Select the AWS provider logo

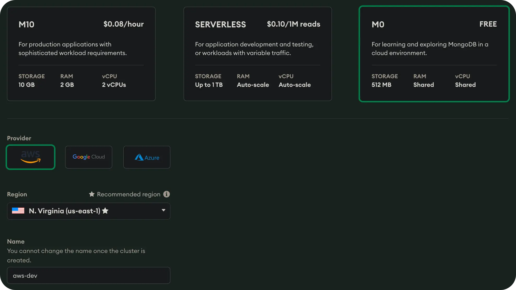point(31,157)
